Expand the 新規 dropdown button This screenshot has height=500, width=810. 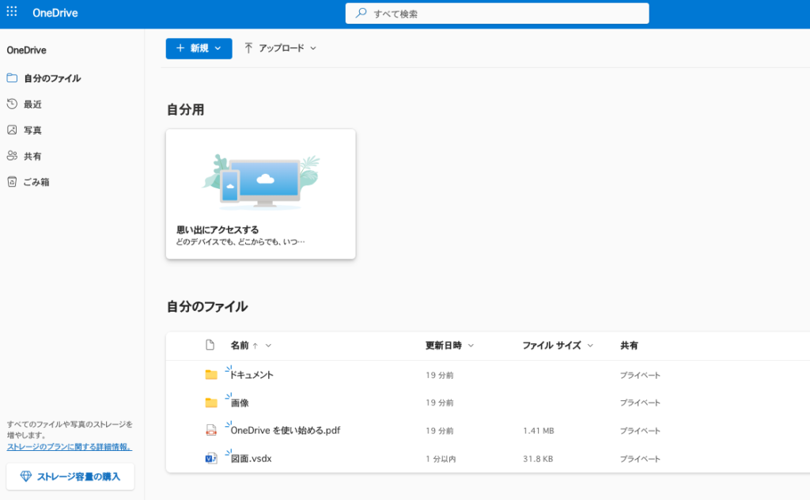click(x=199, y=48)
